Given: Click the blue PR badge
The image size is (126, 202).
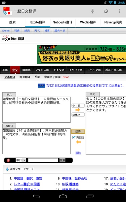Looking at the screenshot, I should (x=41, y=86).
